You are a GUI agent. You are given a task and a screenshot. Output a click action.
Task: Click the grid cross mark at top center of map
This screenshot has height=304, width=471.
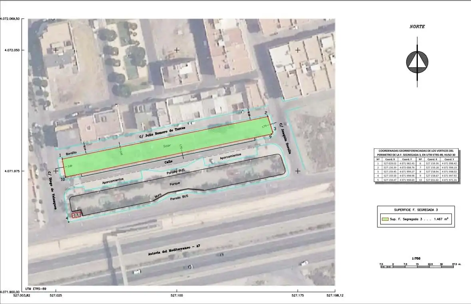pos(177,50)
